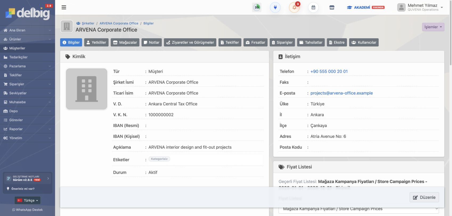
Task: Expand Yönetim sidebar menu
Action: coord(27,138)
